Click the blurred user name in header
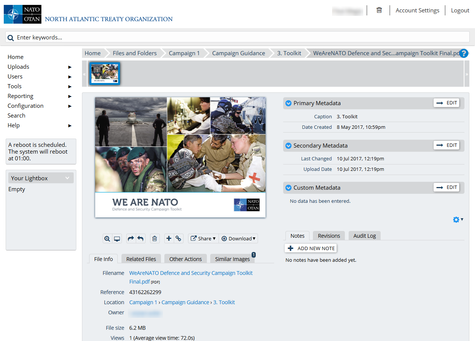The image size is (475, 341). tap(347, 11)
